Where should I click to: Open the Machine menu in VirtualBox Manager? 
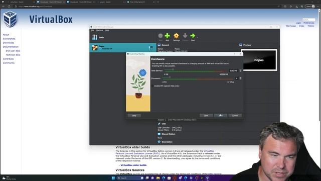[99, 30]
